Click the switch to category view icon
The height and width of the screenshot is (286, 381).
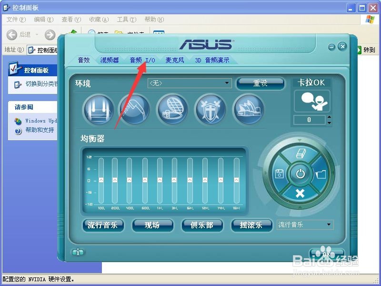pos(18,84)
